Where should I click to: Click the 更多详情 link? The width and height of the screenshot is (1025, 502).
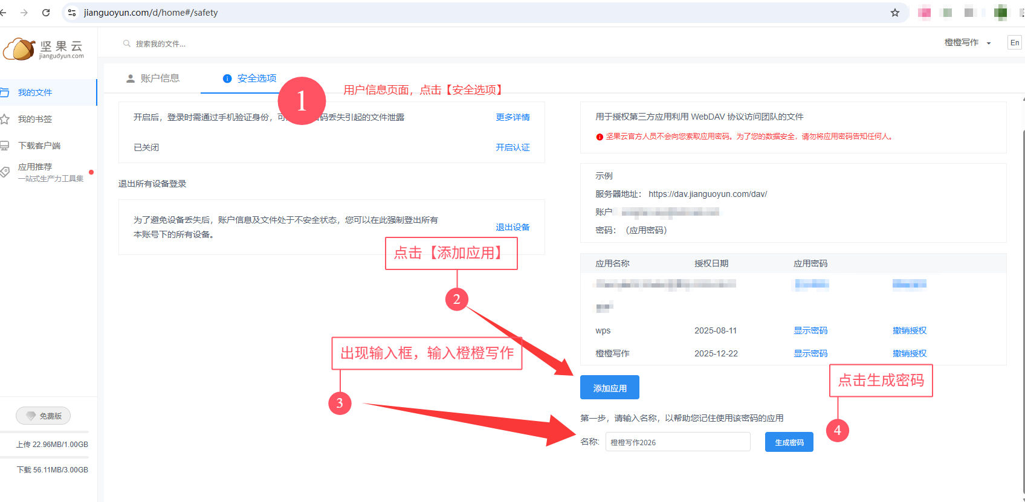[x=512, y=117]
